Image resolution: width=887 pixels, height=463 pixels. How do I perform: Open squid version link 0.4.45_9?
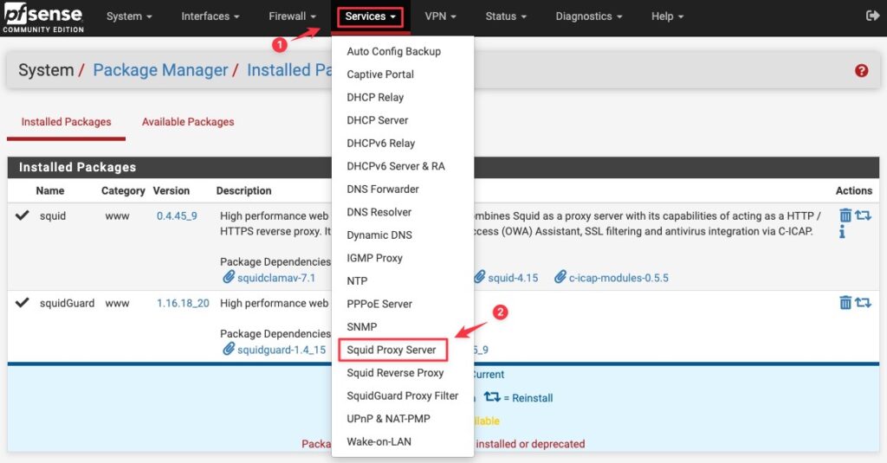pos(177,216)
